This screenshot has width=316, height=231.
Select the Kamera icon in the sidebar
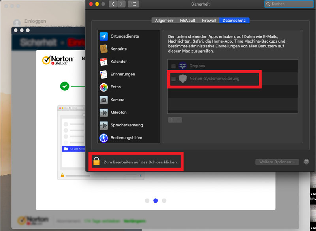[103, 100]
